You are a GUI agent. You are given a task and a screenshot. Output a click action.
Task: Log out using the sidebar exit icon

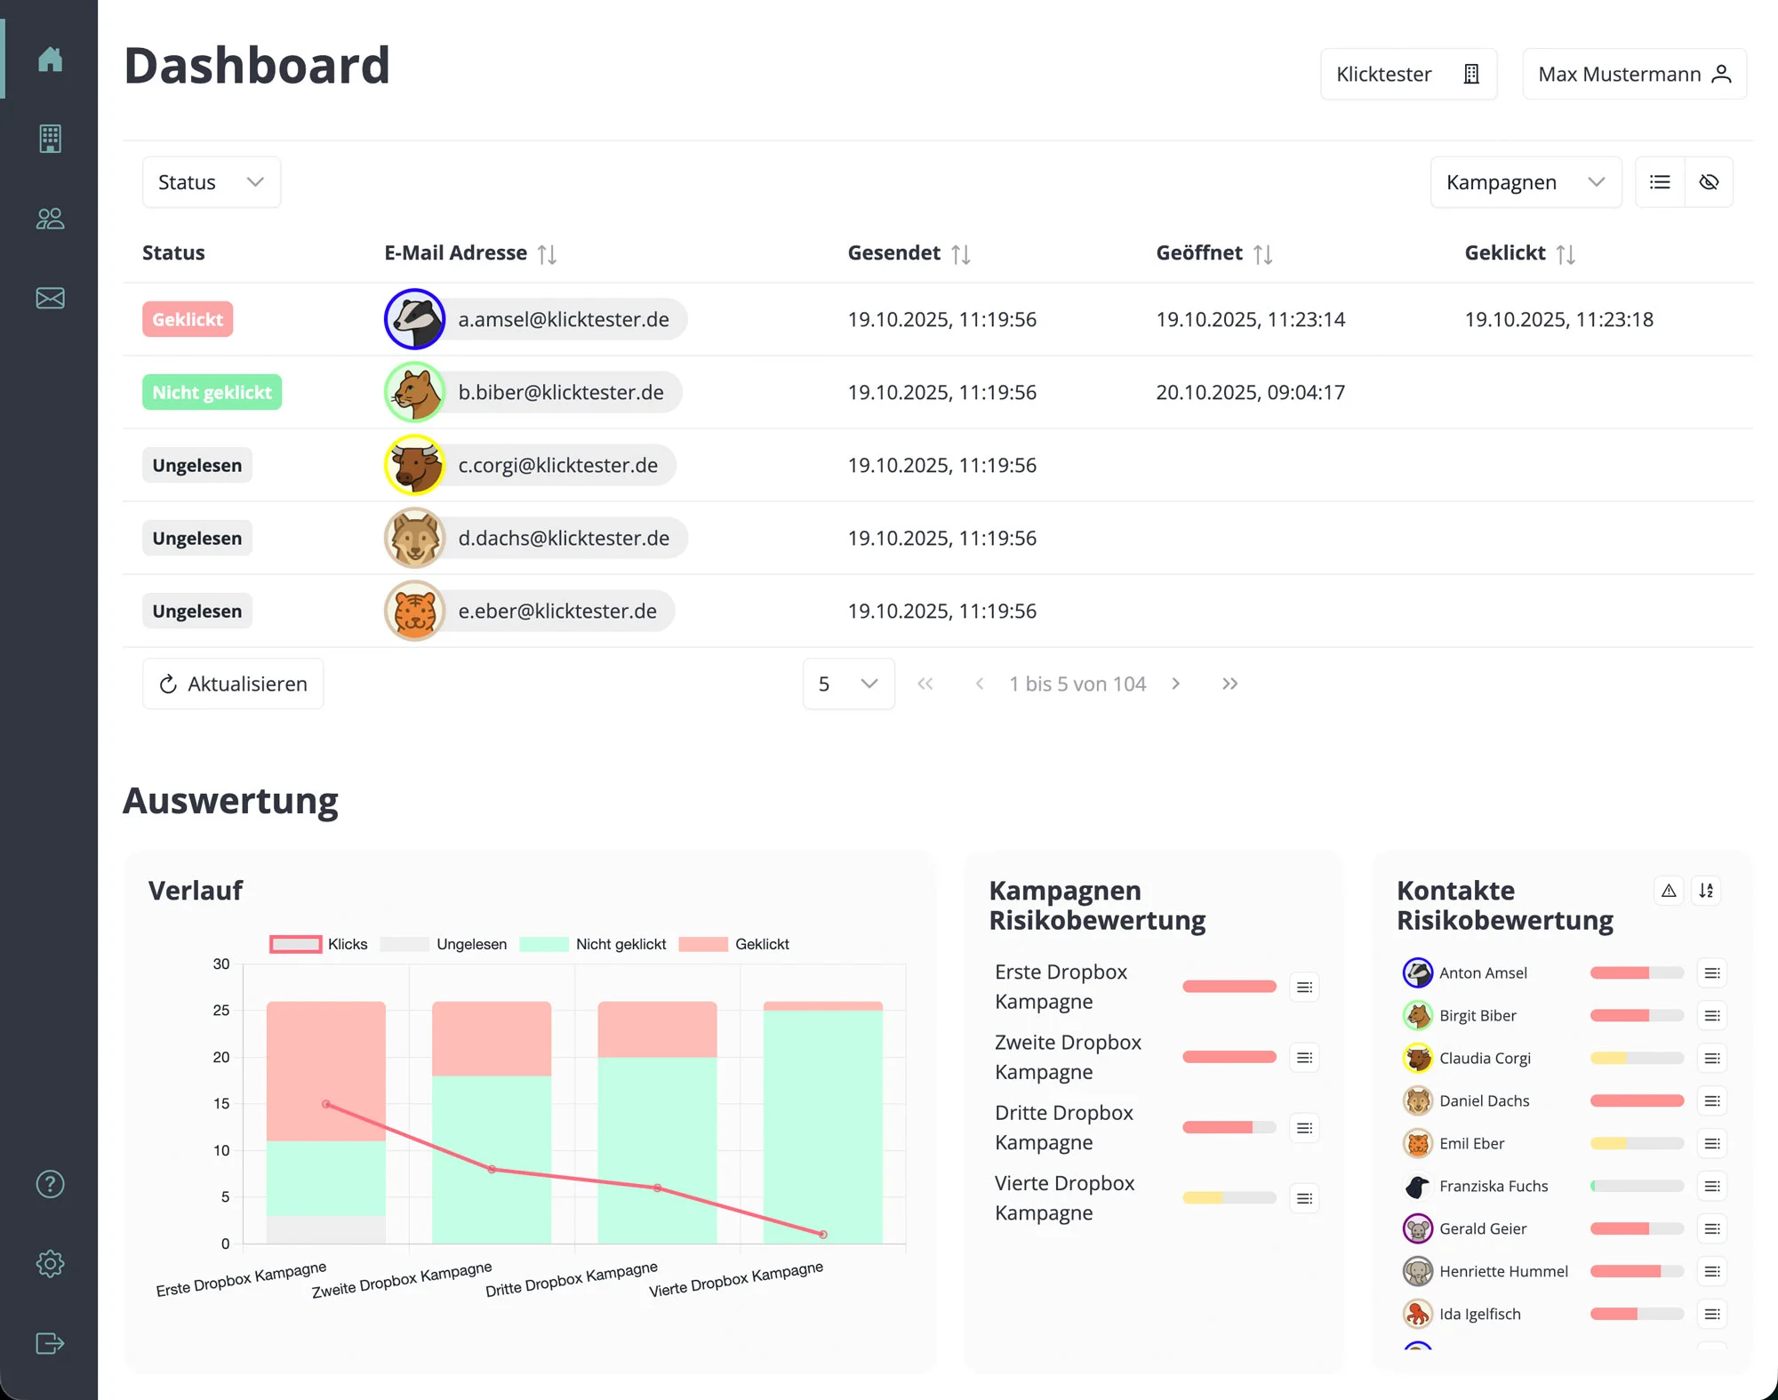point(50,1343)
